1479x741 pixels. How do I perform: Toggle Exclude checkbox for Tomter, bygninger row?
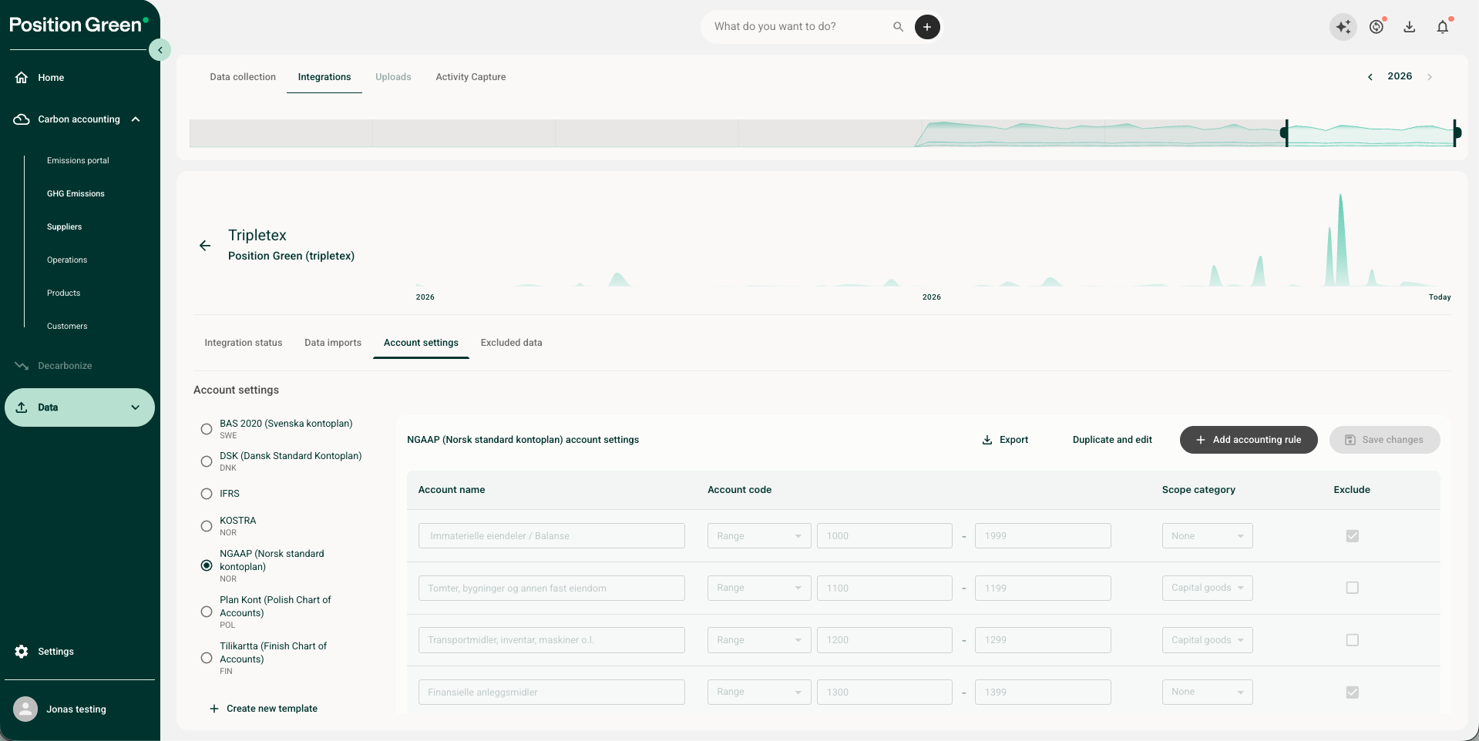tap(1352, 588)
